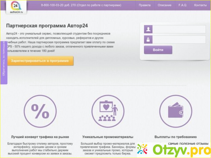Viewport: 211px width, 158px height.
Task: Open the Обратиться за помощью side tab
Action: click(4, 61)
